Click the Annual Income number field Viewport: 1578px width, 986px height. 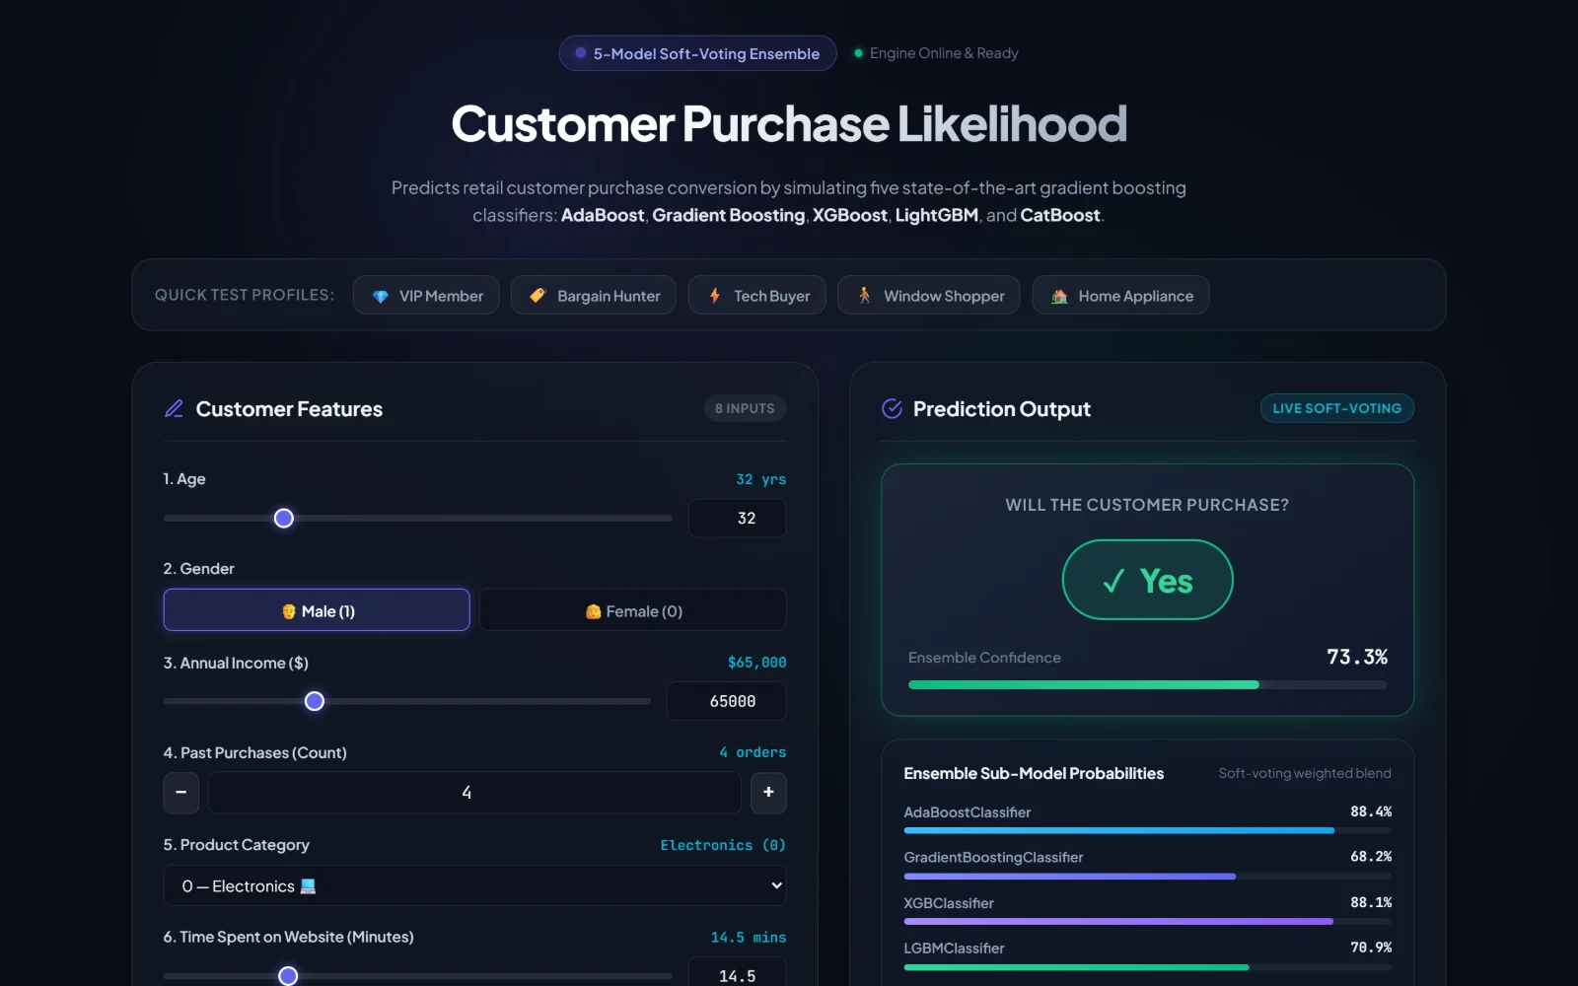(x=727, y=701)
